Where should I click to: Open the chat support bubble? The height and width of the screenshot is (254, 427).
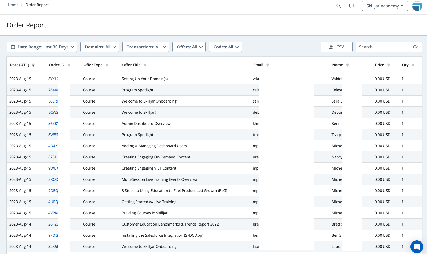417,247
